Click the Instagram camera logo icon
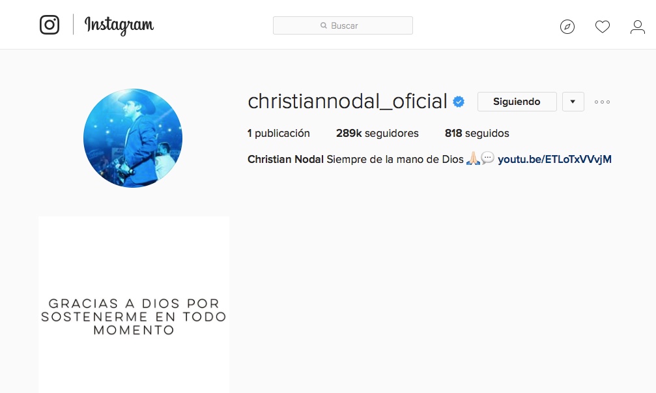The width and height of the screenshot is (656, 393). [50, 25]
